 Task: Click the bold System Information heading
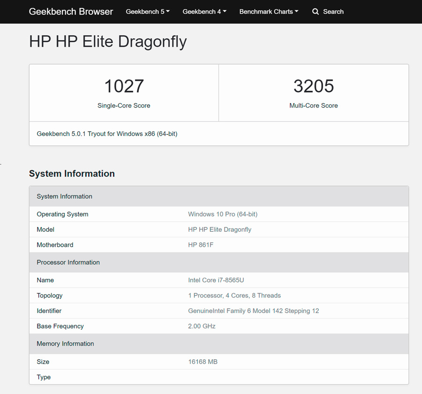point(72,174)
